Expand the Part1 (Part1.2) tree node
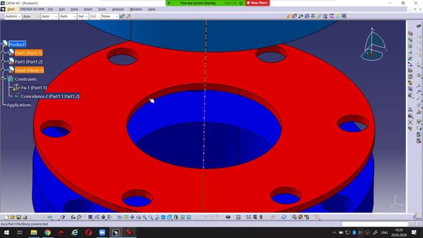423x238 pixels. (x=3, y=61)
